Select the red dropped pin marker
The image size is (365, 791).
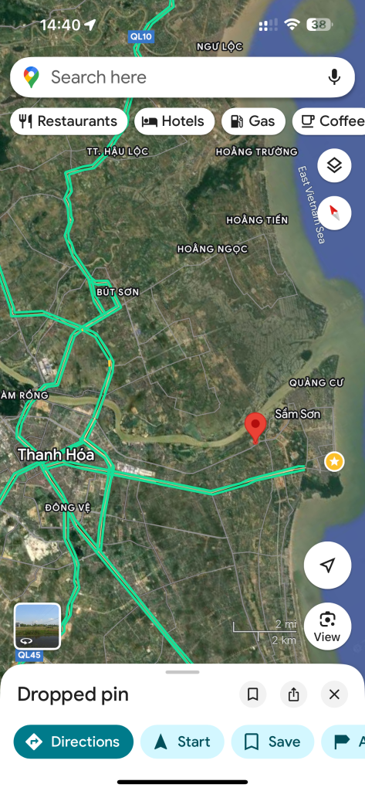click(x=255, y=428)
